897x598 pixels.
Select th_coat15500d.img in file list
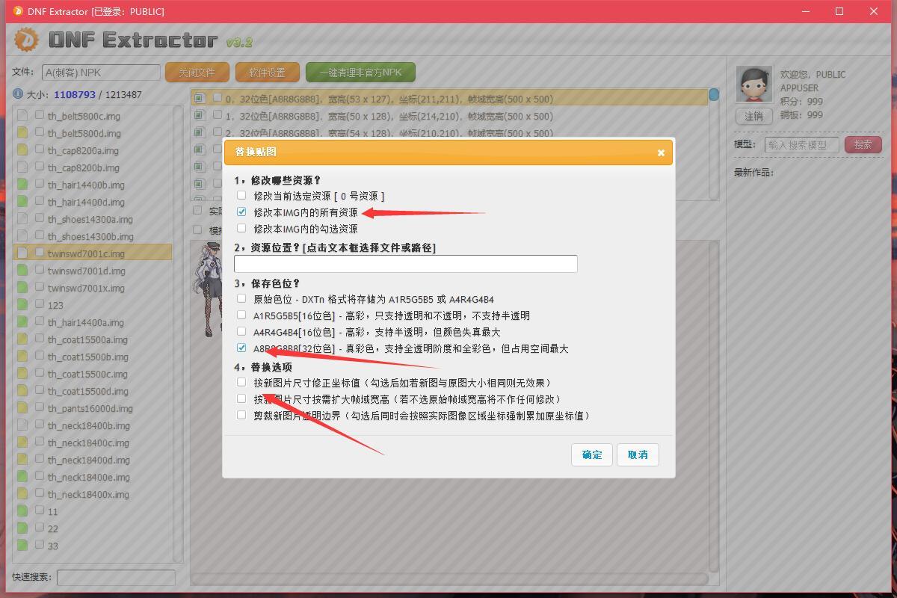tap(88, 391)
